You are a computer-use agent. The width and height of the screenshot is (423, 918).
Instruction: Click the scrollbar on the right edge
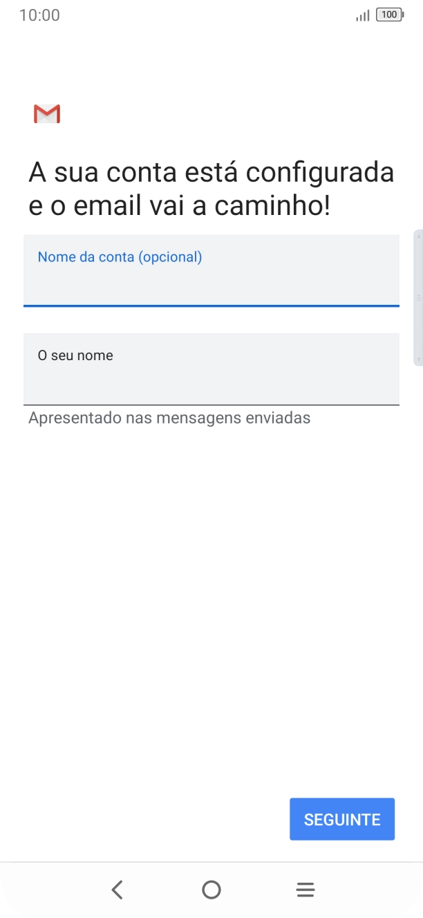pyautogui.click(x=419, y=297)
